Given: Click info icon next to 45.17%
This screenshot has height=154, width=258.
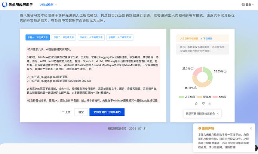Looking at the screenshot, I should click(196, 88).
